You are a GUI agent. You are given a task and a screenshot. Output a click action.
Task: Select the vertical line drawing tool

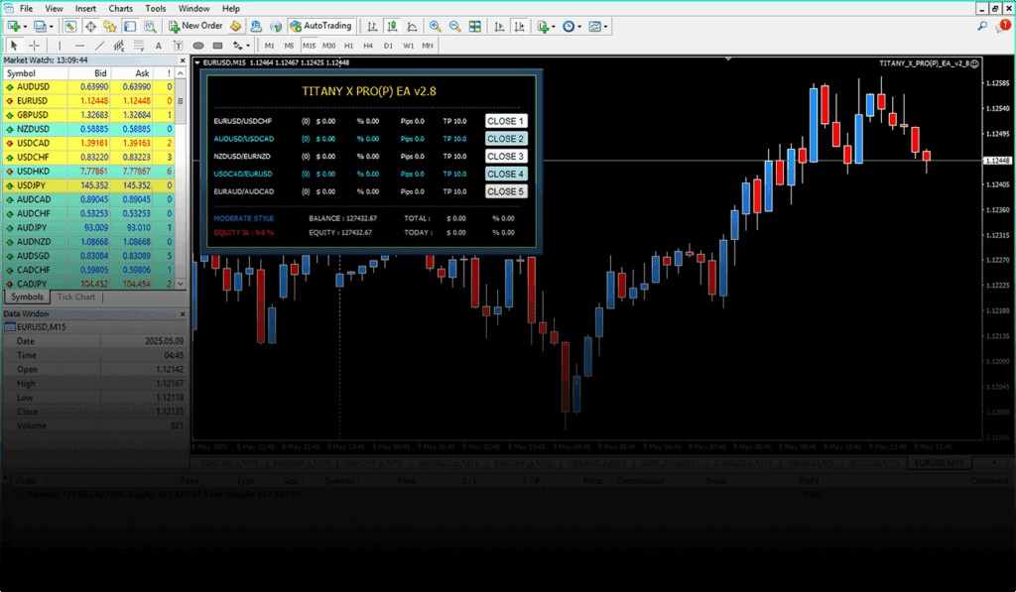click(60, 46)
